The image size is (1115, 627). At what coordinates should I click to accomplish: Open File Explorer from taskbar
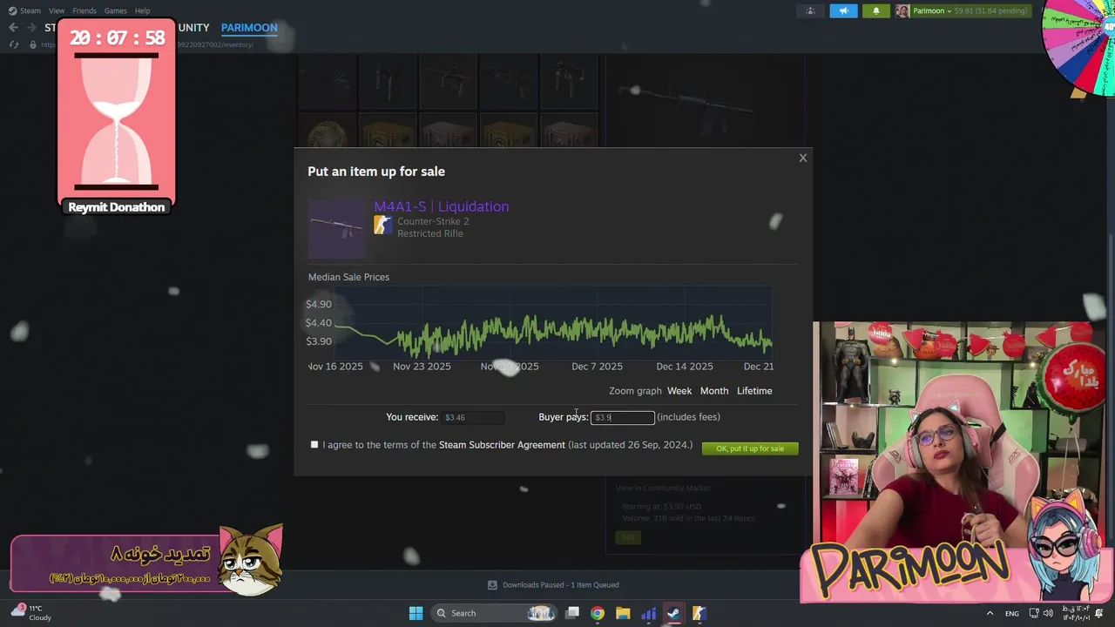[623, 613]
